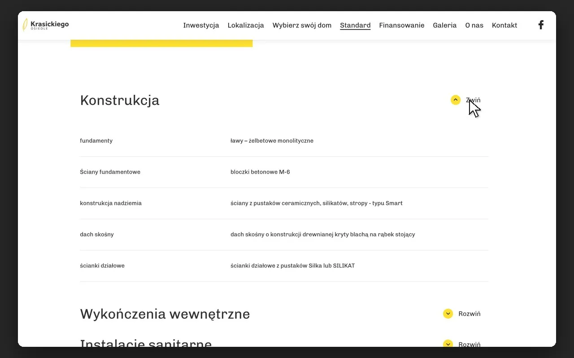Expand Instalacje sanitarne via Rozwiń label

point(470,344)
